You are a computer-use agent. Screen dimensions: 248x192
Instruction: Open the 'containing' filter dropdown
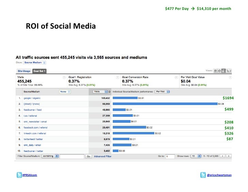(50, 156)
